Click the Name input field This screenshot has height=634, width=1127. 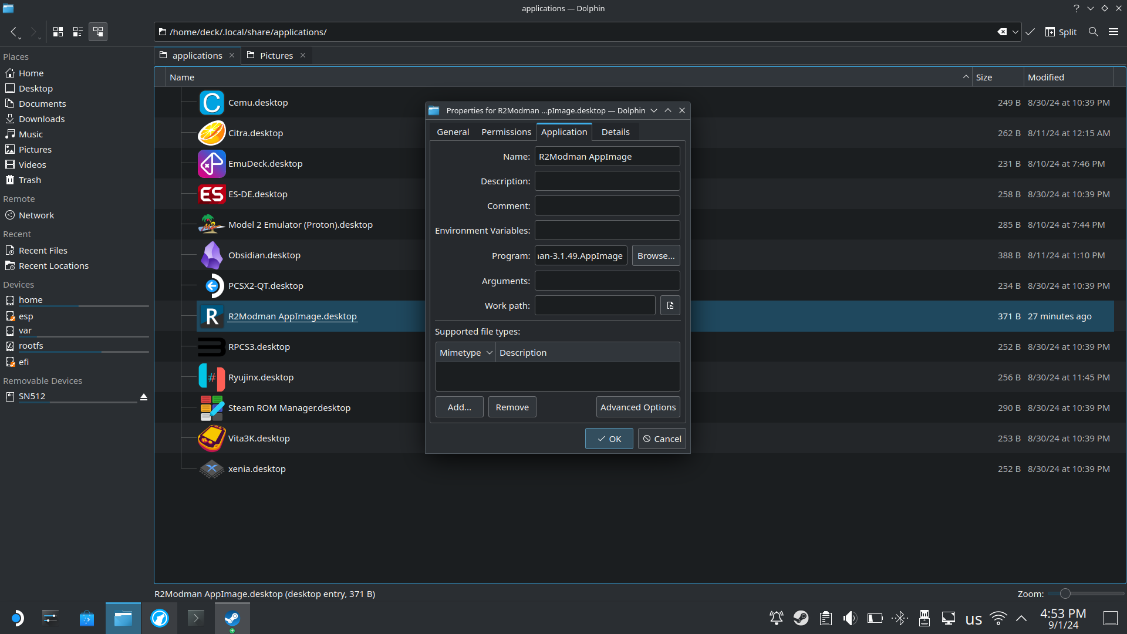tap(608, 157)
